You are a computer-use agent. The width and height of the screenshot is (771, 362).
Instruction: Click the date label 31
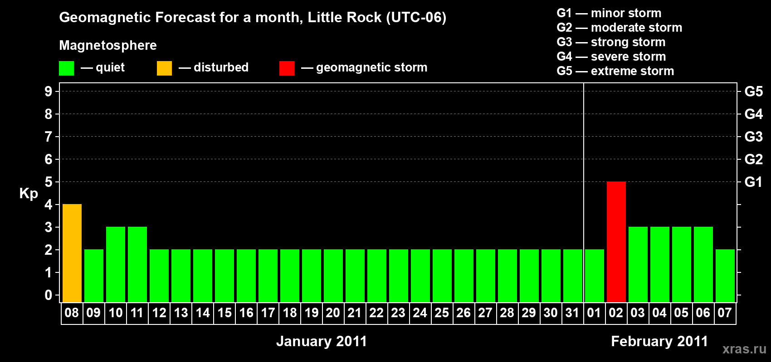coord(572,313)
